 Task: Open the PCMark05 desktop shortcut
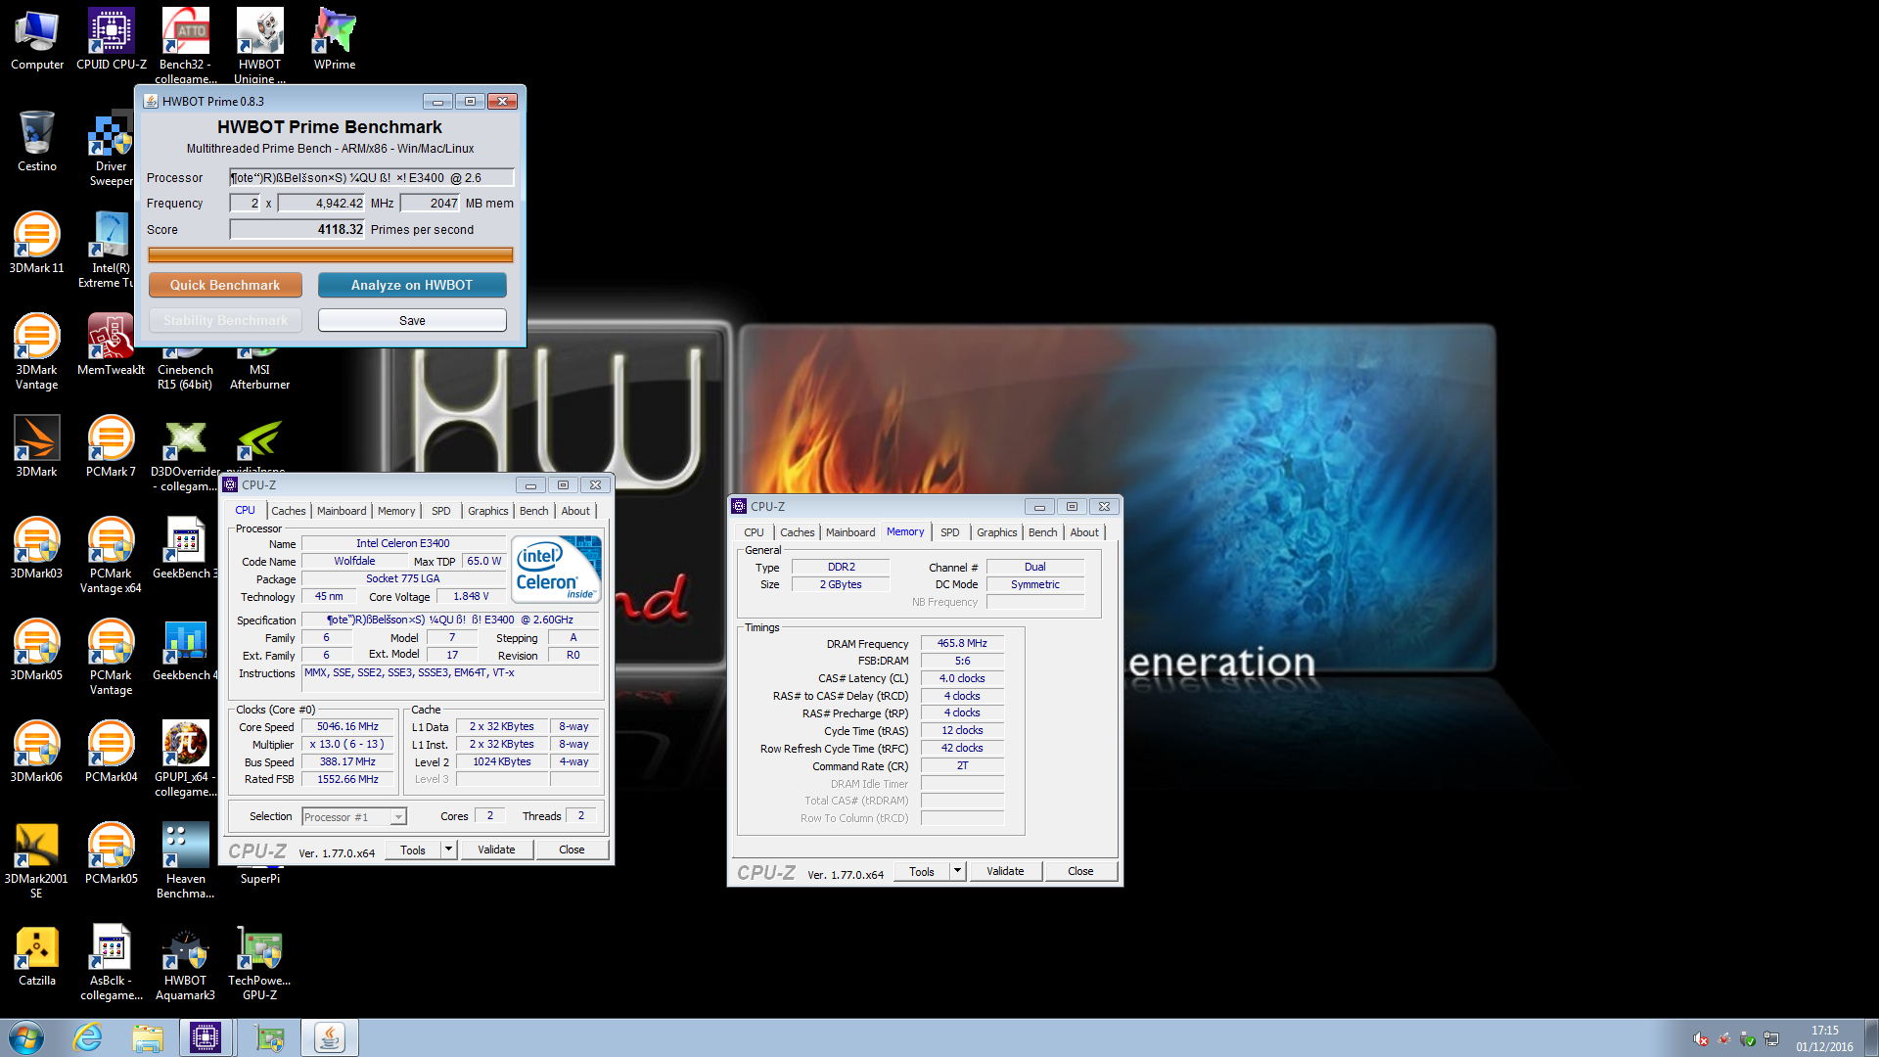111,853
